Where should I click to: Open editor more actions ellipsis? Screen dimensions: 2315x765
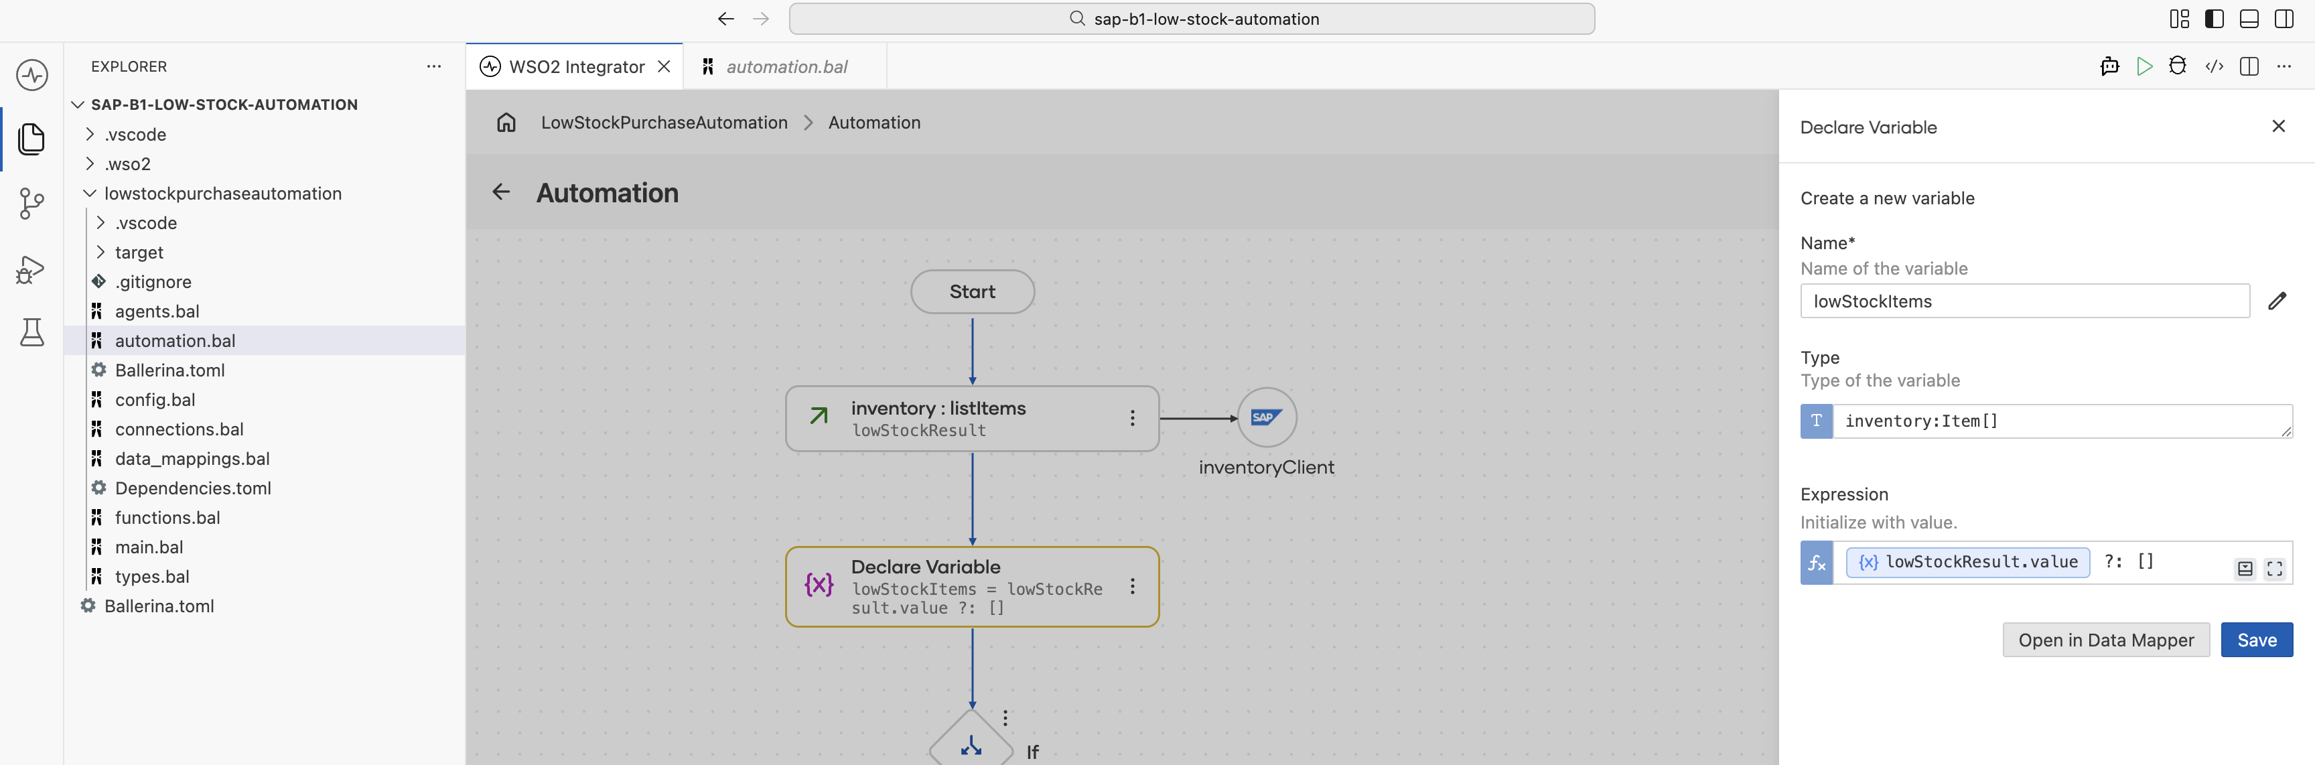tap(2284, 66)
